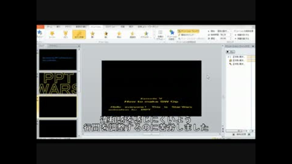Select the Animations ribbon tab

96,27
